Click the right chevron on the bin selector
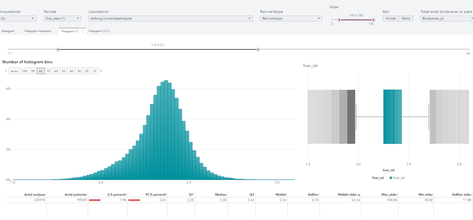The width and height of the screenshot is (473, 220). coord(100,71)
